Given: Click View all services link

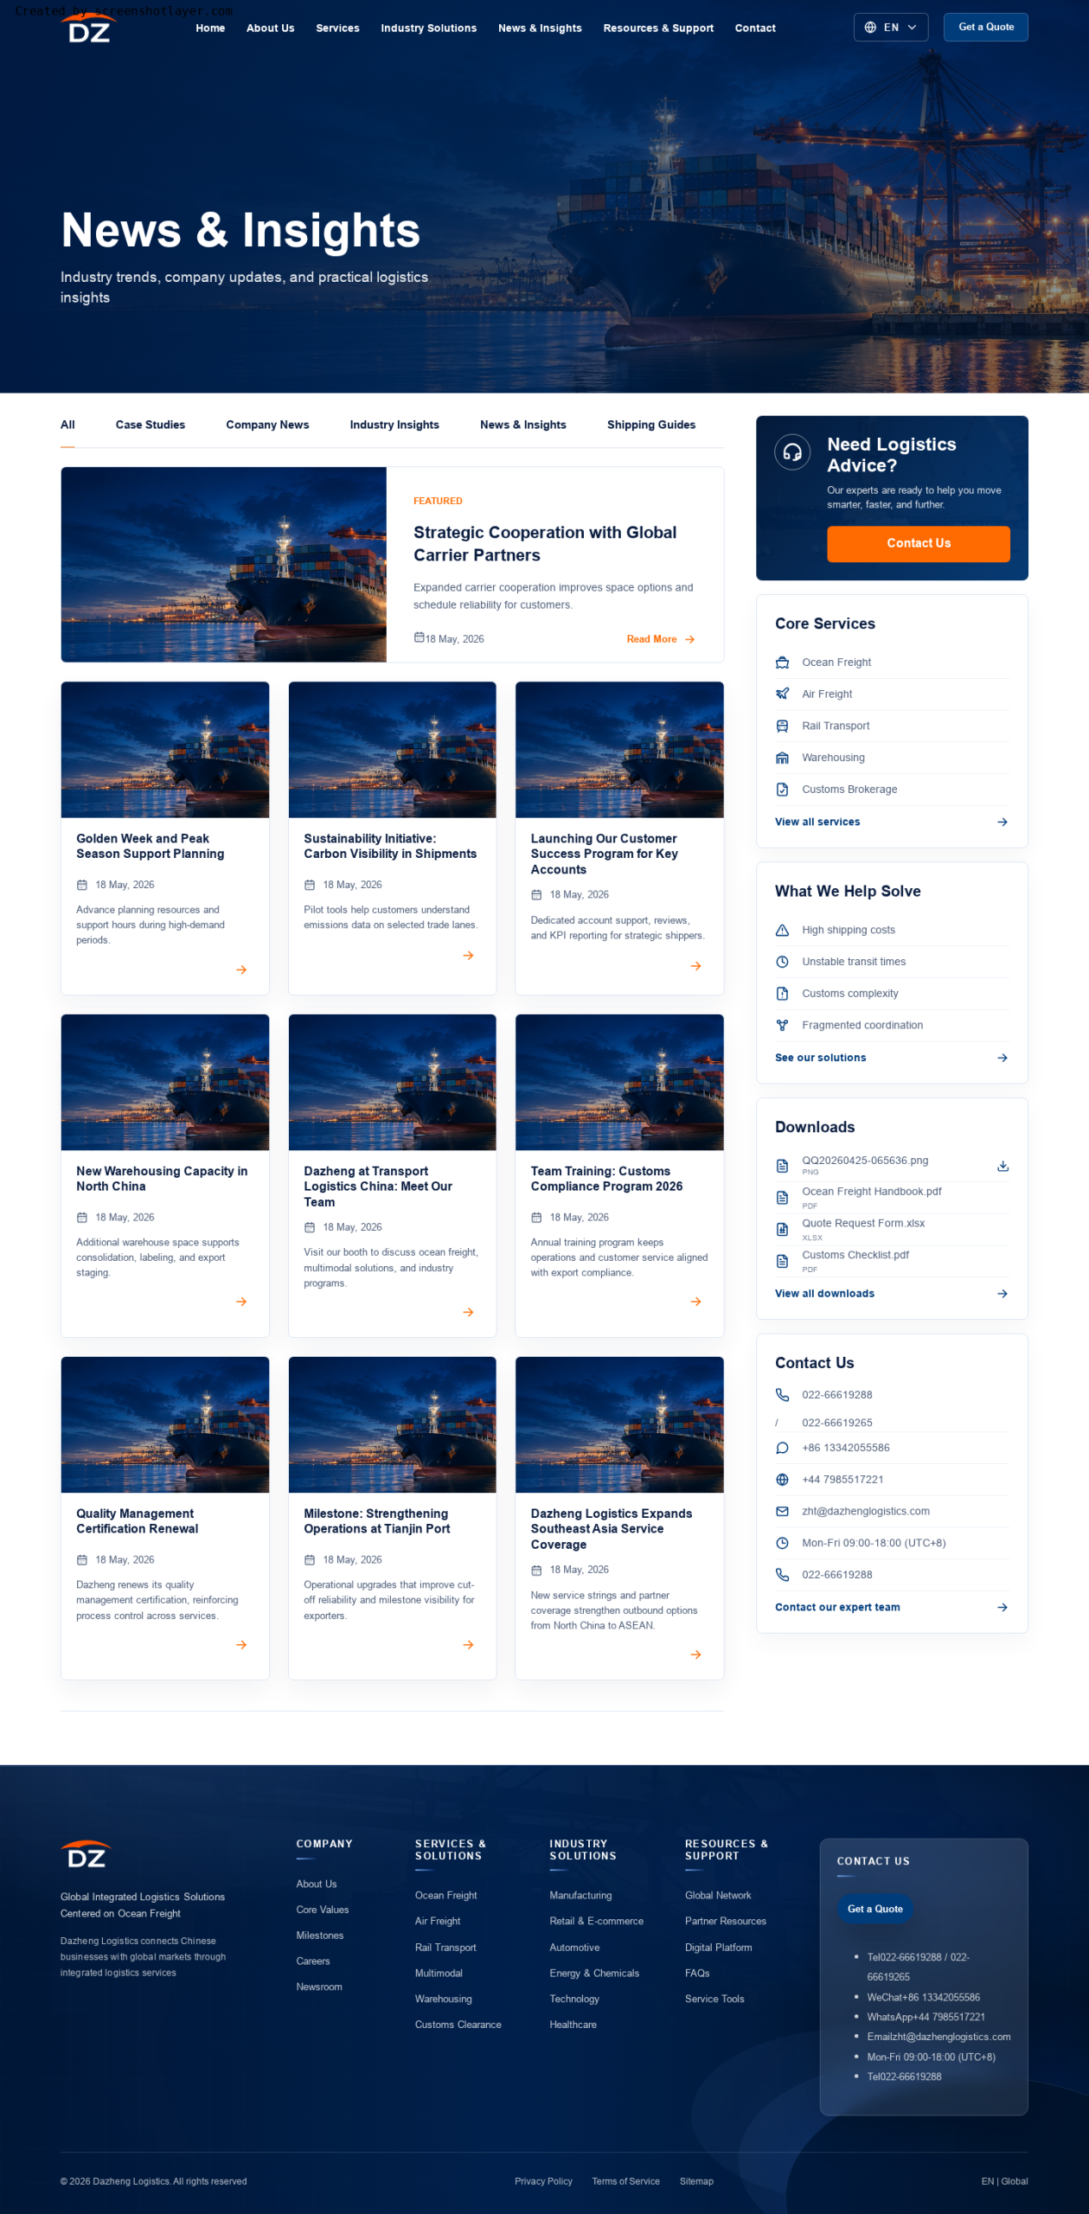Looking at the screenshot, I should pos(892,822).
